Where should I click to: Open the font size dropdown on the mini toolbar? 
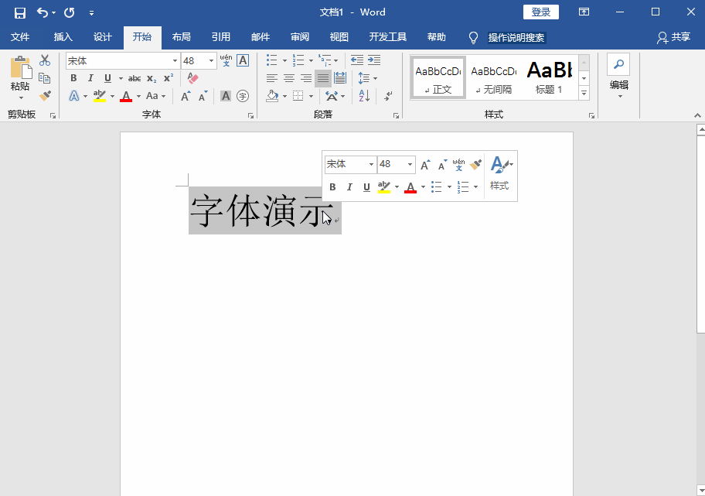[410, 164]
